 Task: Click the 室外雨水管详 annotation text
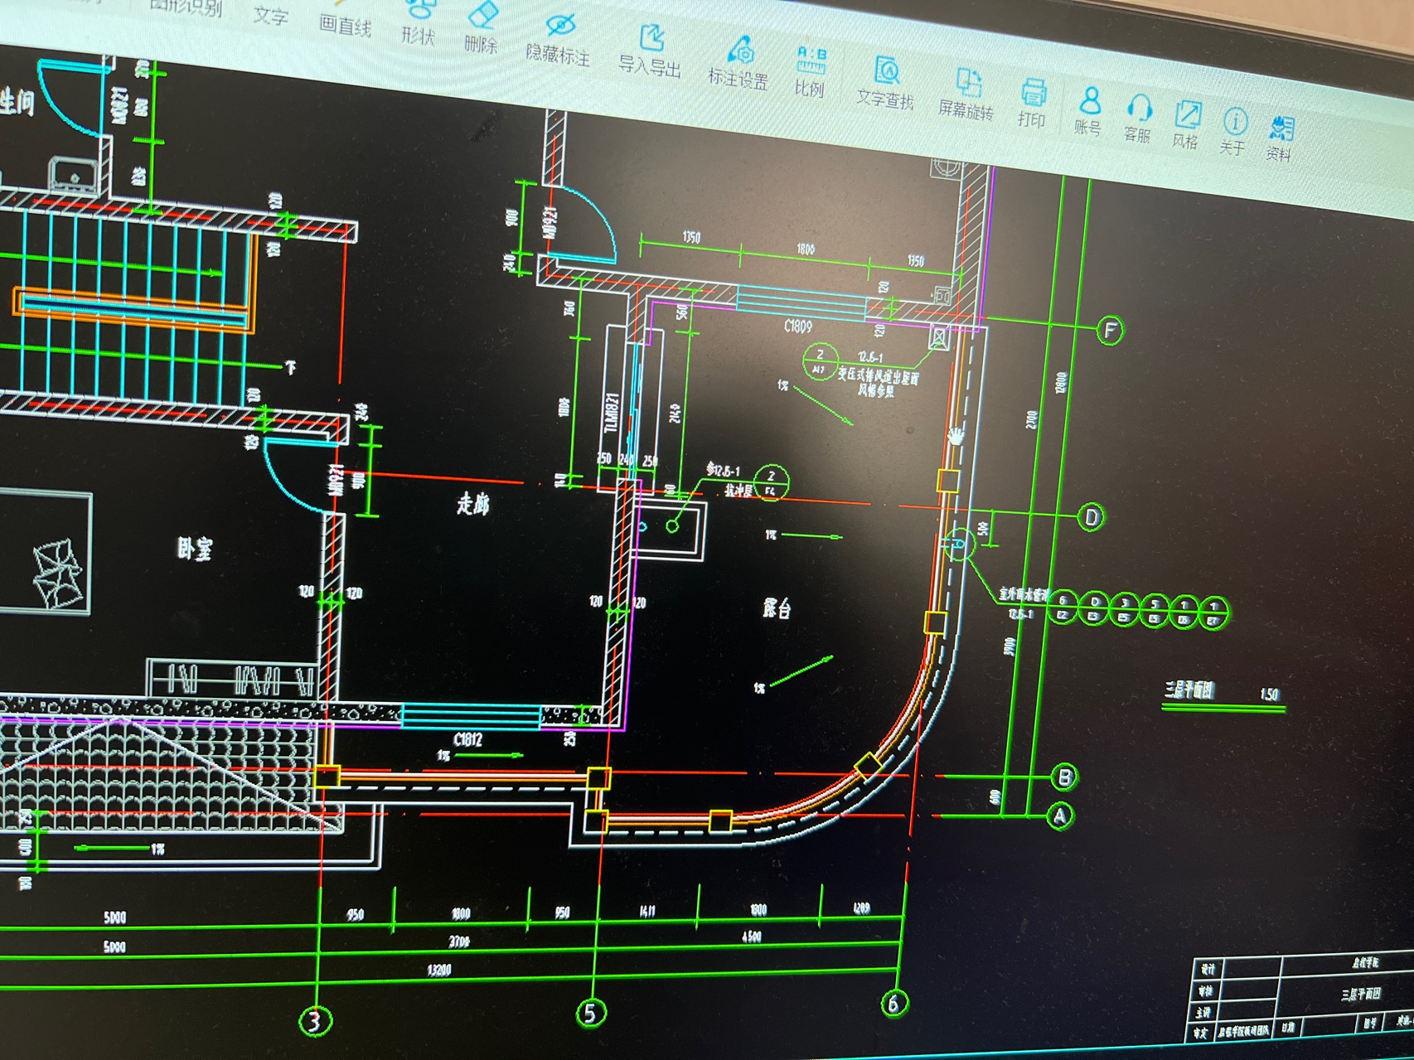point(1024,593)
